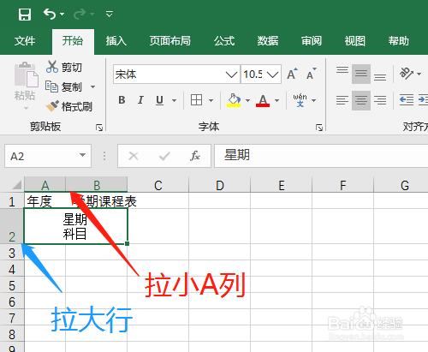The width and height of the screenshot is (428, 352).
Task: Toggle align text right icon
Action: (x=380, y=100)
